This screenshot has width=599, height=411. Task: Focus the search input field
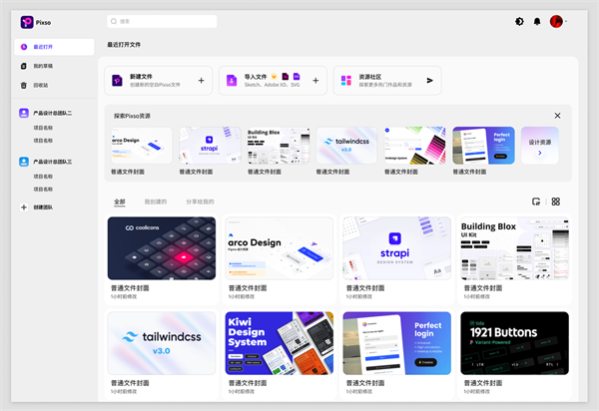click(162, 21)
